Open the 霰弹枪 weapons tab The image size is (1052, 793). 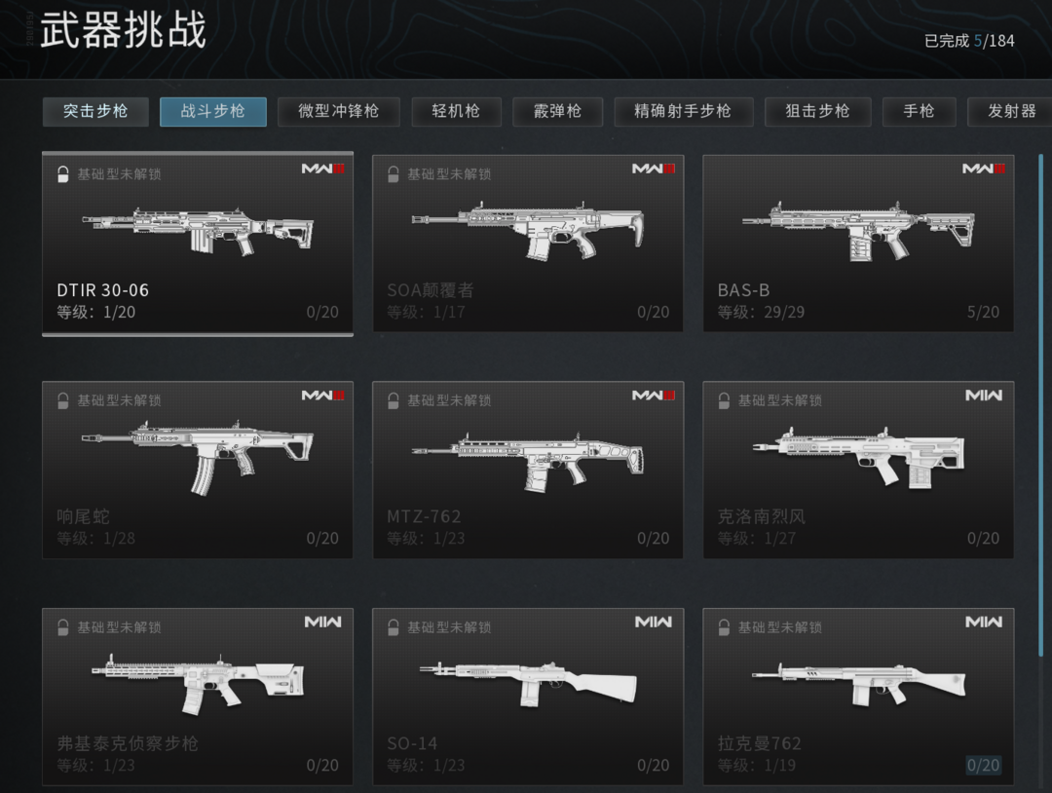557,111
